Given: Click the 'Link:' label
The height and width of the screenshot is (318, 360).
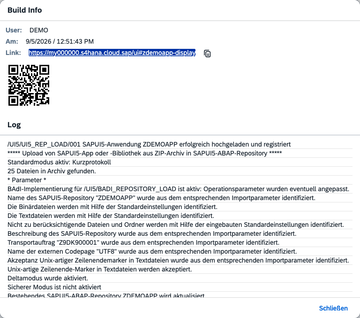Looking at the screenshot, I should (13, 53).
